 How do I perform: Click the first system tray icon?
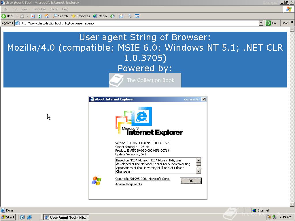[x=269, y=217]
